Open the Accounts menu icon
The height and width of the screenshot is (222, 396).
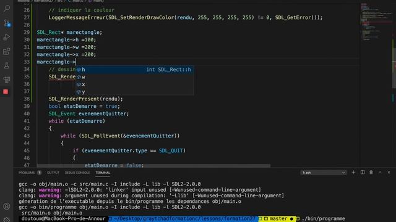click(x=7, y=207)
